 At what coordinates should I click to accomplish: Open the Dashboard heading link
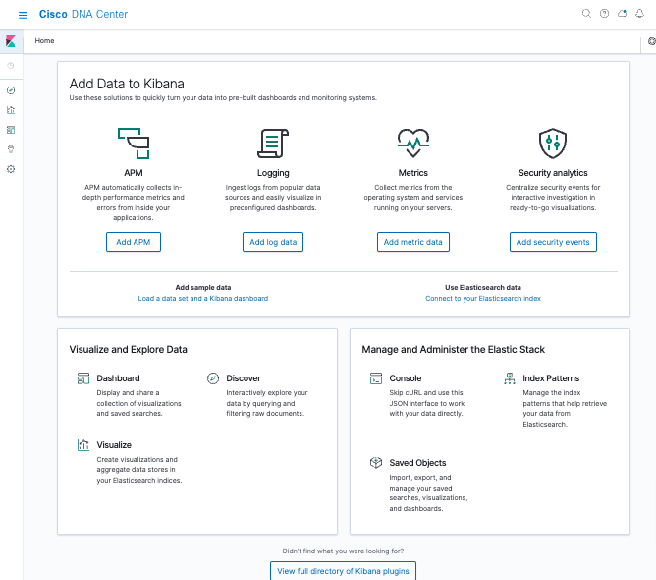tap(118, 378)
